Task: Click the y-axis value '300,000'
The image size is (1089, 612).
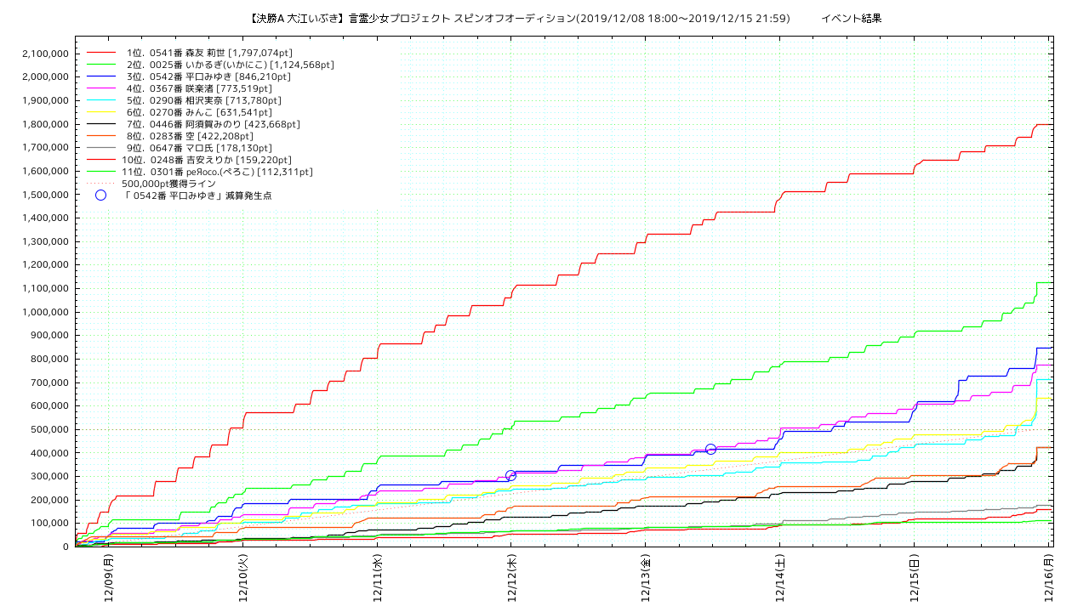Action: tap(49, 477)
